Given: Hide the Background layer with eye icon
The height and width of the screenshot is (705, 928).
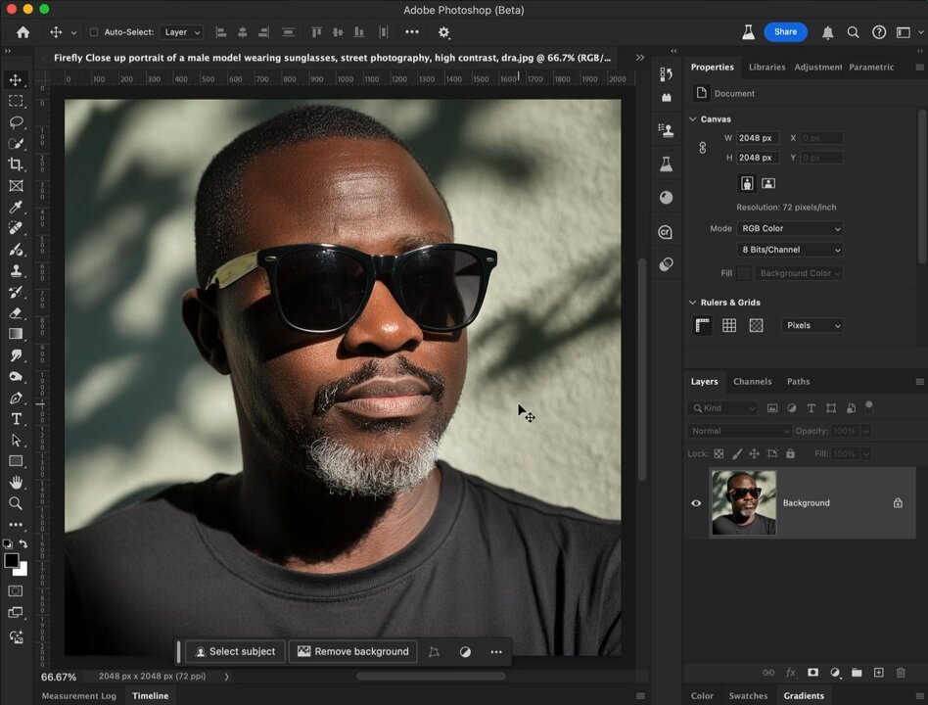Looking at the screenshot, I should (696, 503).
